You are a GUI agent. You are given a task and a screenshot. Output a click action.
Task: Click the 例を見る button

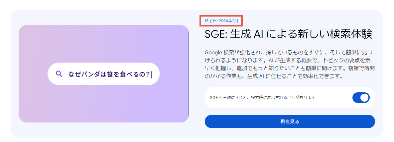tap(290, 121)
